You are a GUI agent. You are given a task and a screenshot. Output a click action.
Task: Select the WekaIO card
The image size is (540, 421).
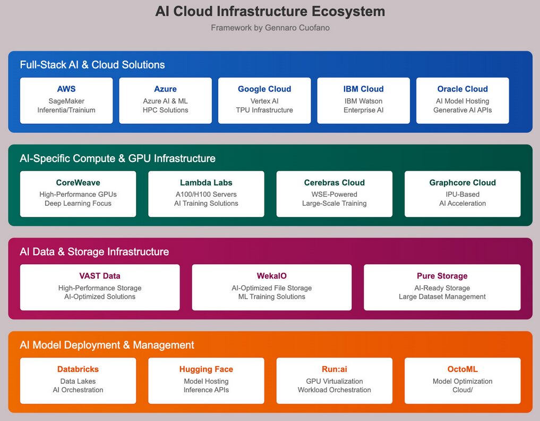tap(271, 287)
